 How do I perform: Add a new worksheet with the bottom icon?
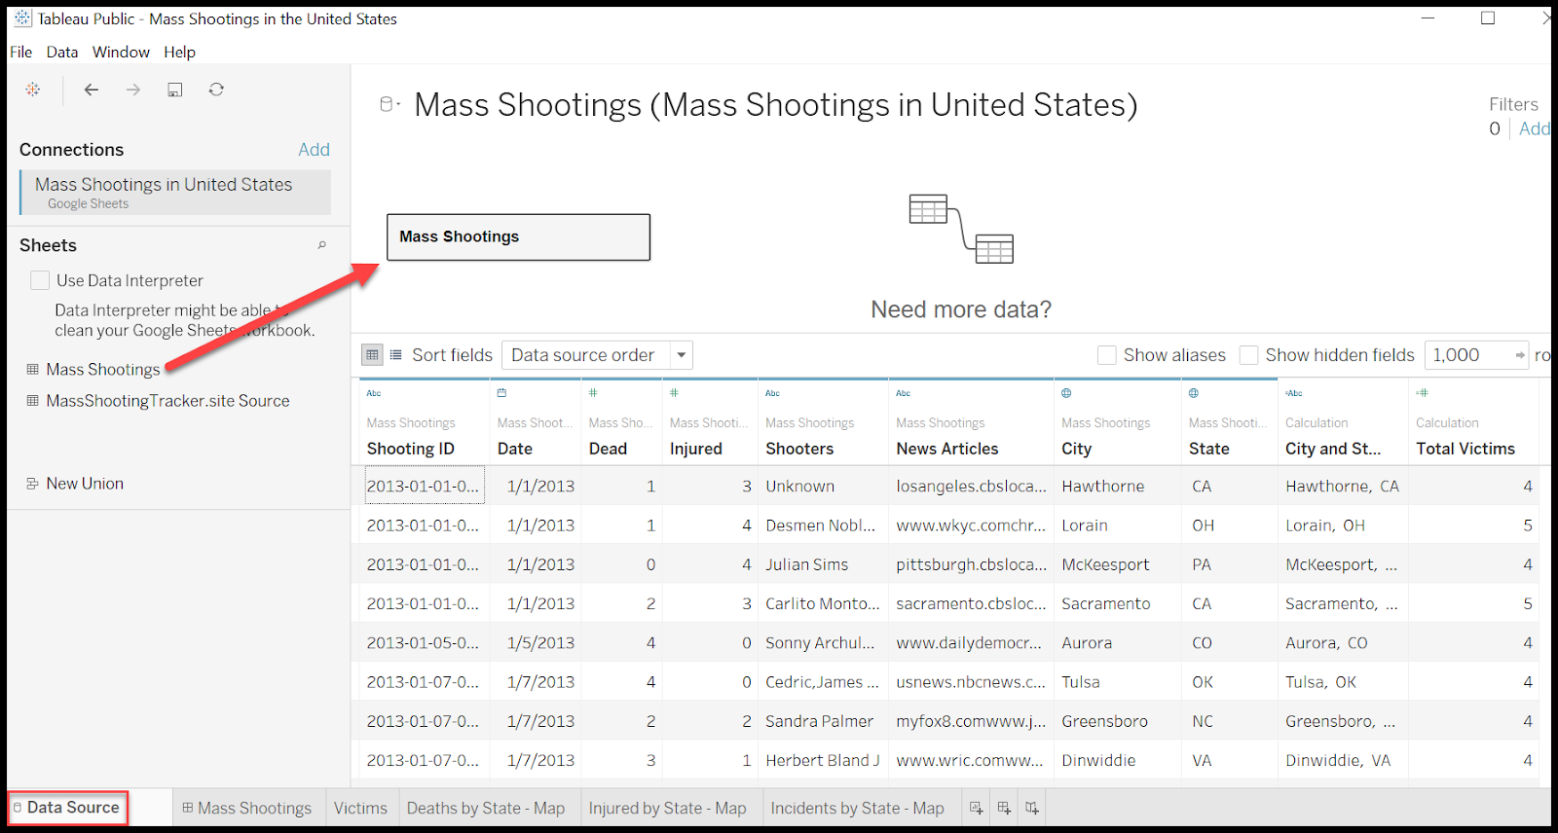pos(976,809)
